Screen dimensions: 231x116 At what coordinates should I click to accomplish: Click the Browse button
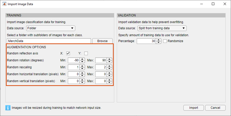(102, 41)
